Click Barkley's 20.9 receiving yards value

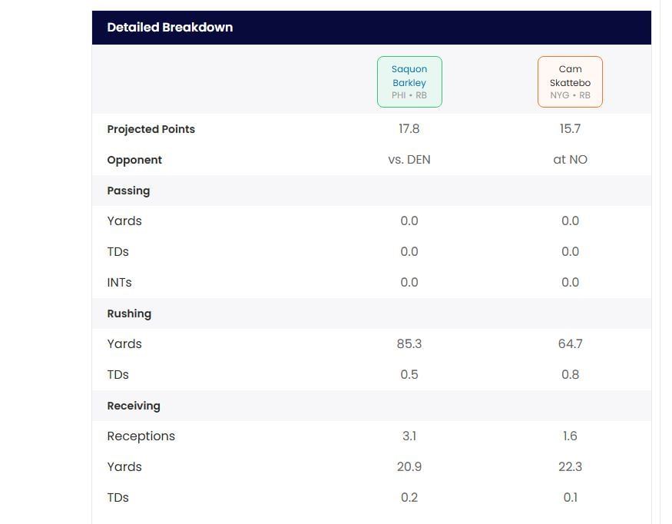[409, 467]
